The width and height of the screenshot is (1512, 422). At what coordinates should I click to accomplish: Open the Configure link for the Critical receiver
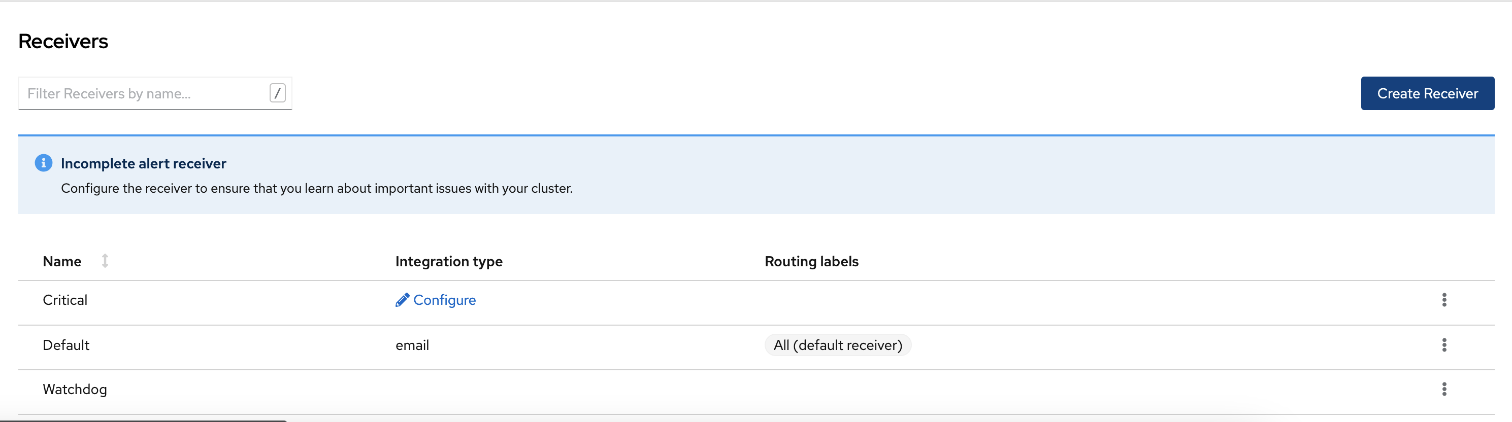tap(444, 299)
